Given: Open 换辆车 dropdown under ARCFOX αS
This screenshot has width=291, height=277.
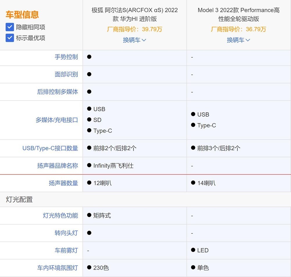Looking at the screenshot, I should [x=134, y=40].
